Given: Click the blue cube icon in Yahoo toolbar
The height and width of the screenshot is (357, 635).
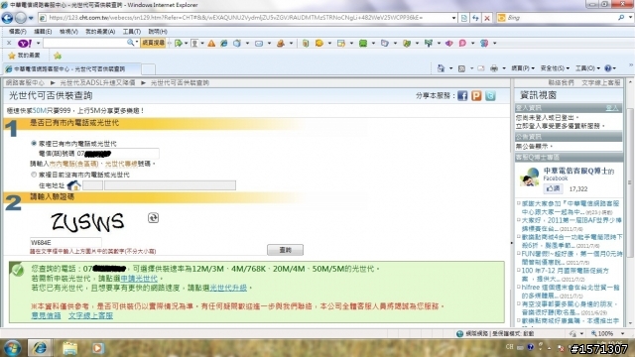Looking at the screenshot, I should (x=237, y=43).
